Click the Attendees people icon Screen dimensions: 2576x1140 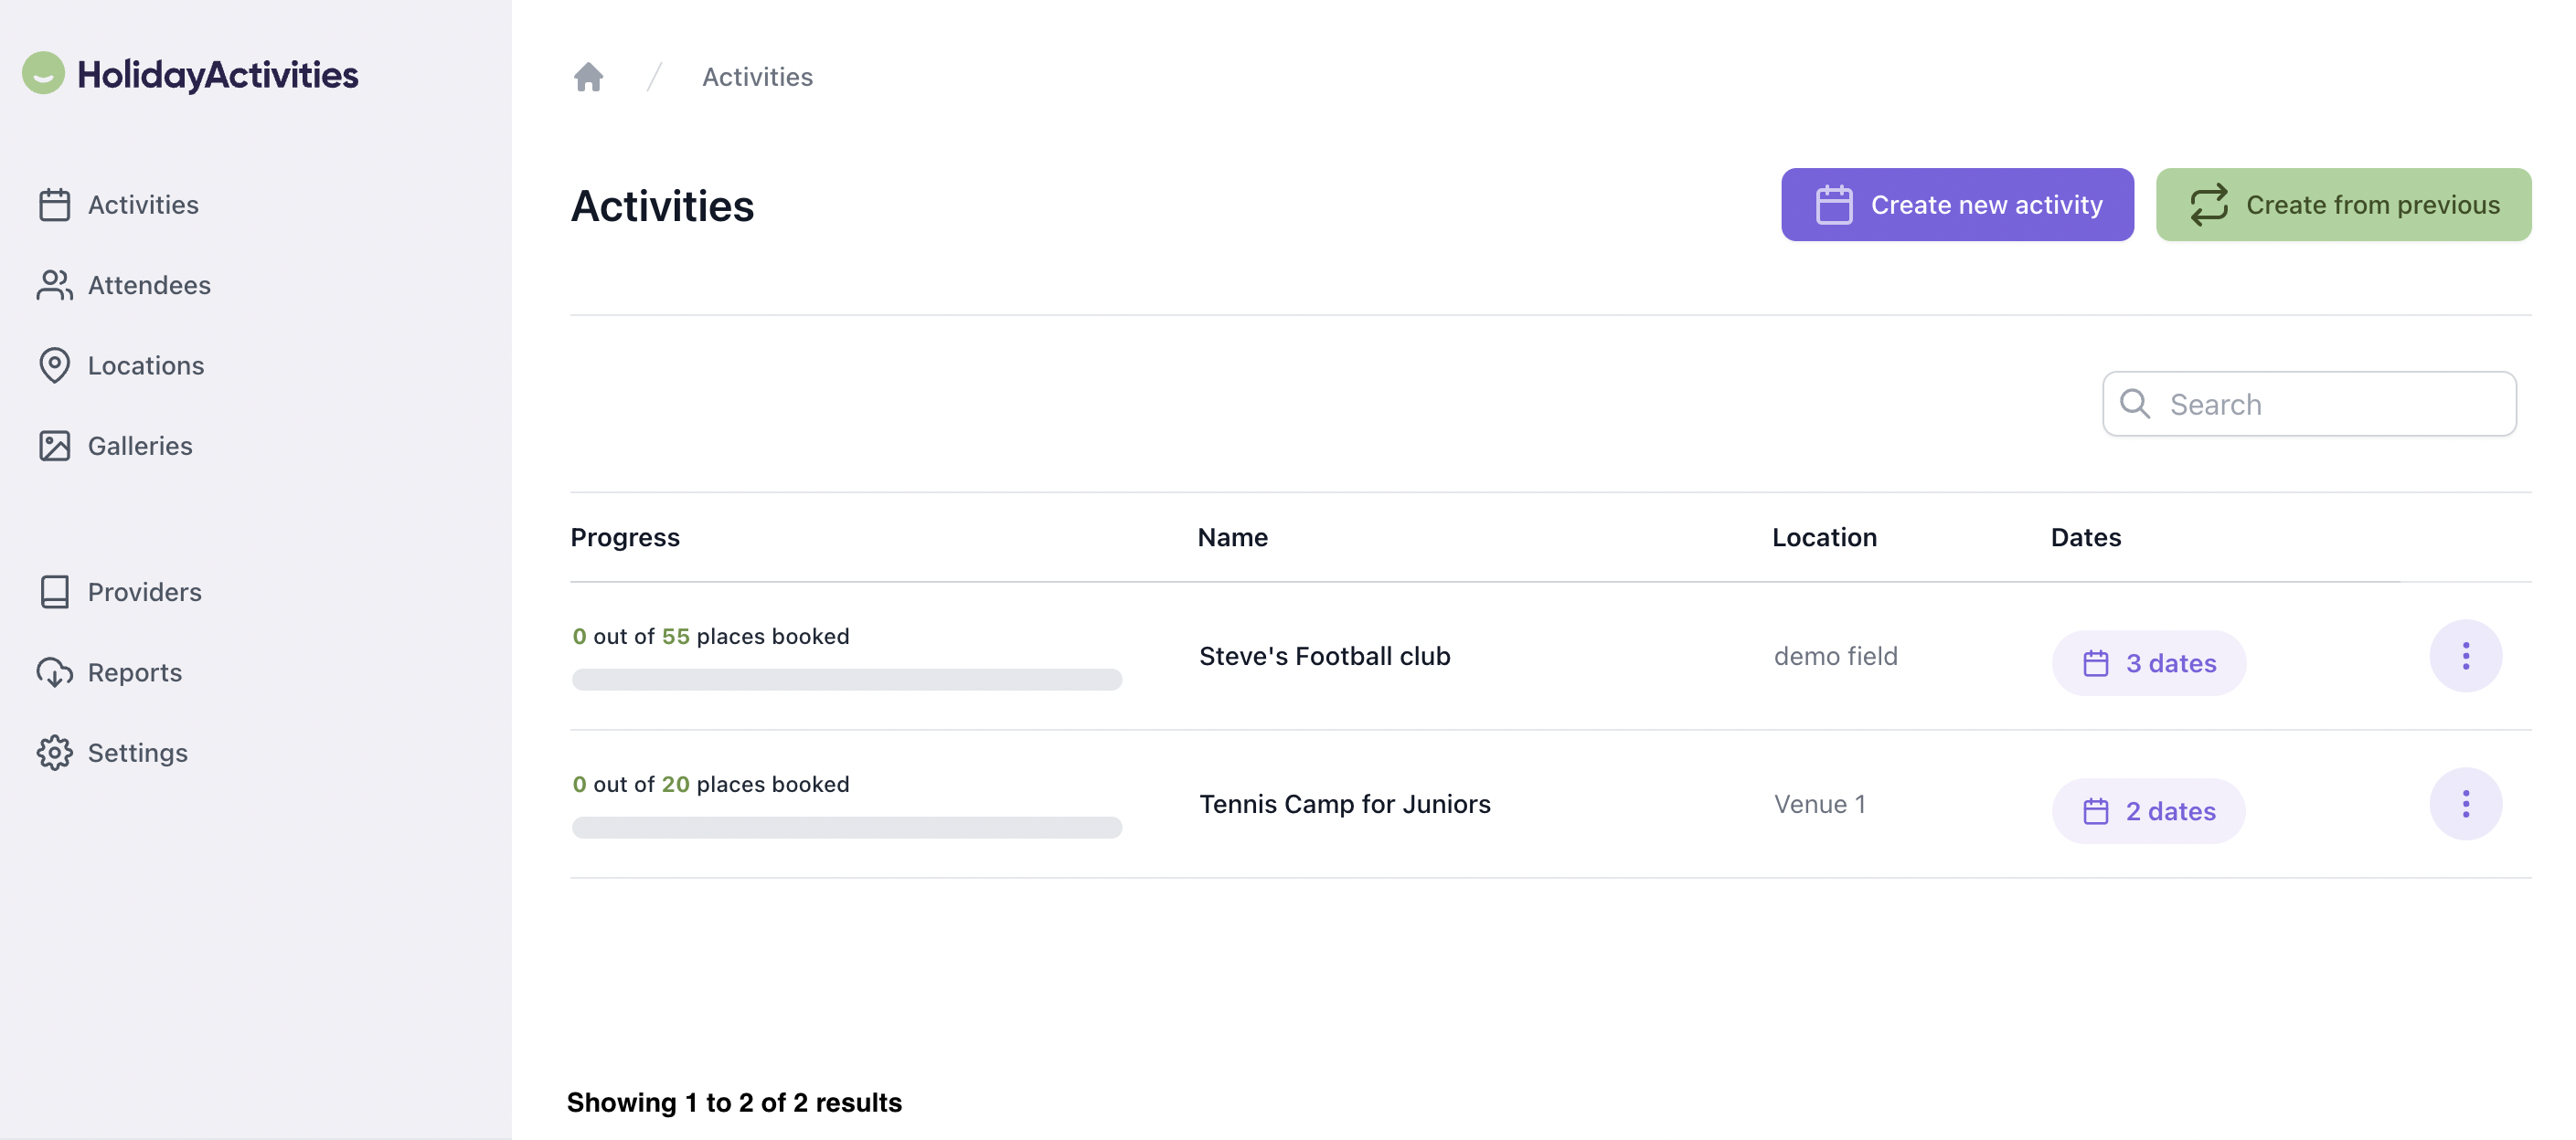54,285
